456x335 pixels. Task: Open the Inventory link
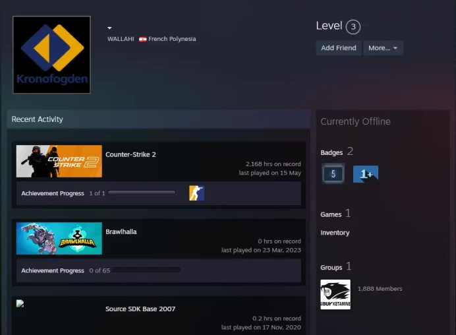tap(335, 233)
